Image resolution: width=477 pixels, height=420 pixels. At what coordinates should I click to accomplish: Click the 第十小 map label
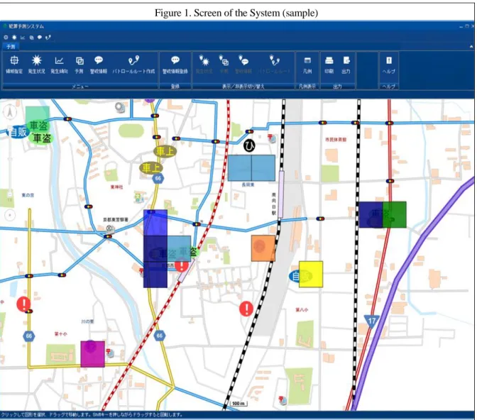pos(61,334)
